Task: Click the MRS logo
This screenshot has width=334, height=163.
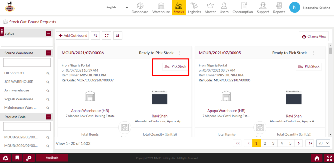Action: (10, 7)
